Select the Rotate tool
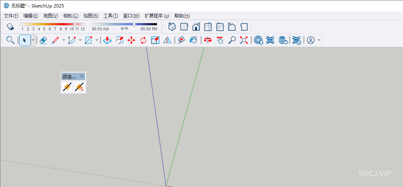This screenshot has height=187, width=403. pyautogui.click(x=143, y=40)
